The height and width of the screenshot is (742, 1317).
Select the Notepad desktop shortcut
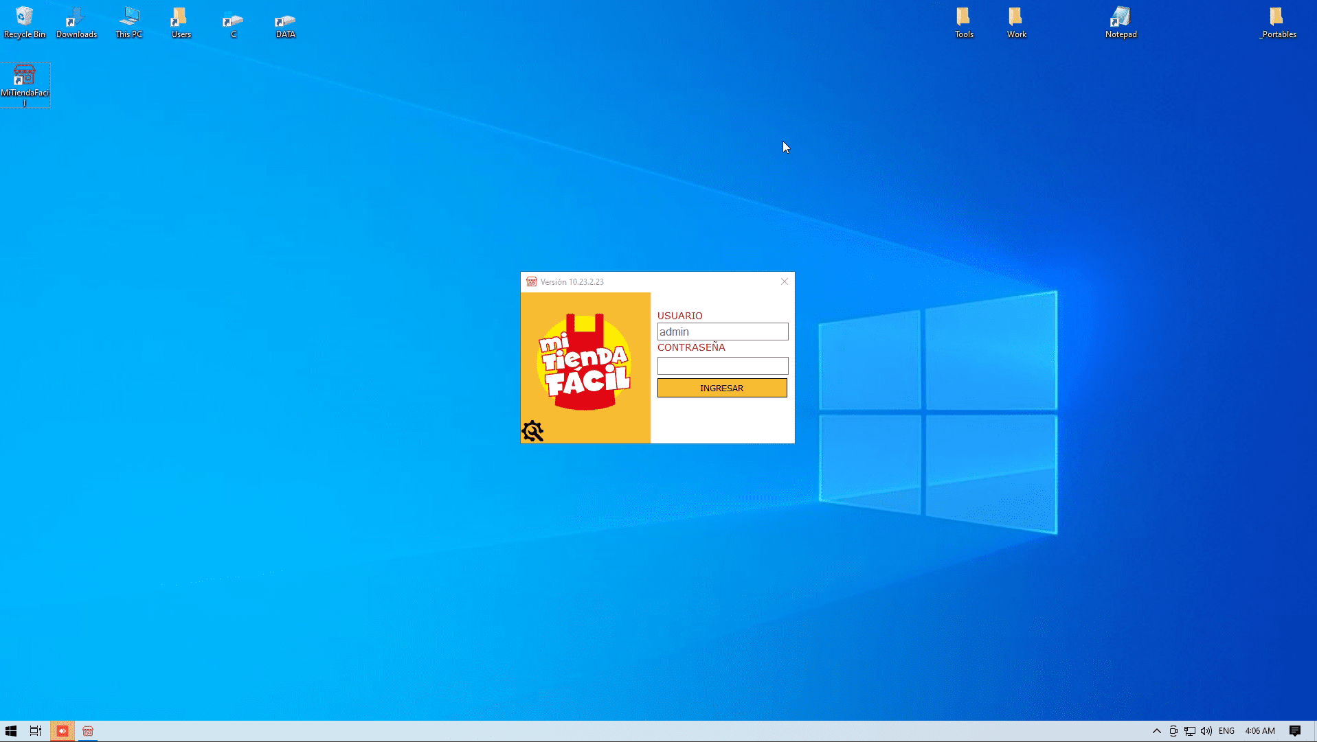coord(1121,22)
